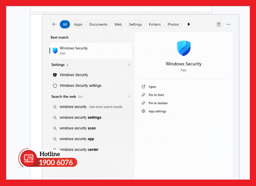Switch to the Apps filter tab

click(78, 24)
